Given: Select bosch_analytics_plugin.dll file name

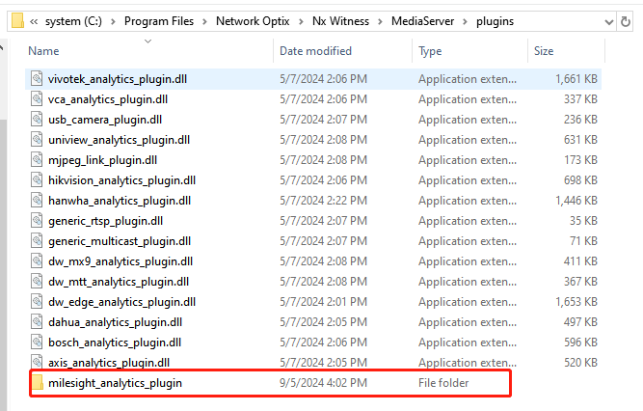Looking at the screenshot, I should [115, 342].
